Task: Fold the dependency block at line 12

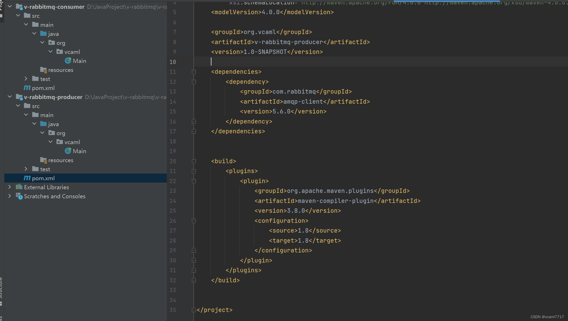Action: [x=194, y=82]
